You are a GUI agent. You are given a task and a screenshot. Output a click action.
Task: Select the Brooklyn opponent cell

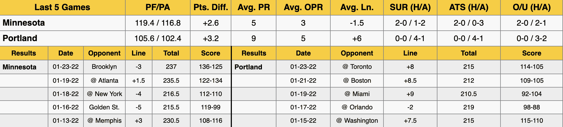click(x=104, y=67)
